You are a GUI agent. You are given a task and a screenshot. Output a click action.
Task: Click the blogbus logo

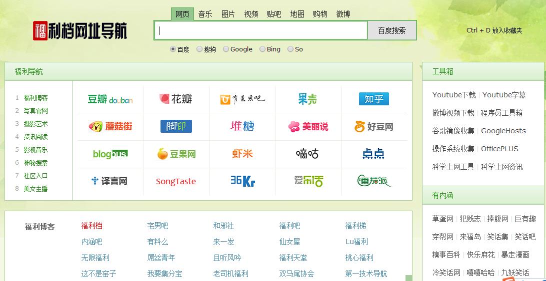110,154
